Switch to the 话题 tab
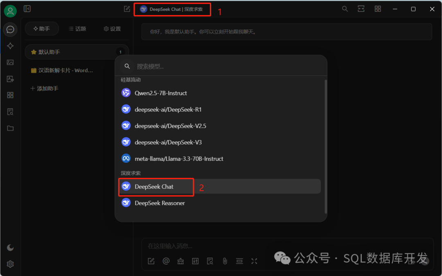442x276 pixels. pos(77,29)
